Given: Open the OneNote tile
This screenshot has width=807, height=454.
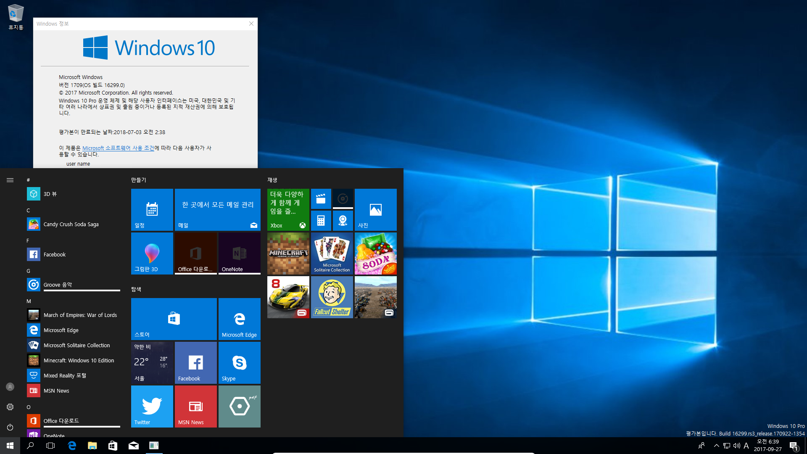Looking at the screenshot, I should point(240,253).
